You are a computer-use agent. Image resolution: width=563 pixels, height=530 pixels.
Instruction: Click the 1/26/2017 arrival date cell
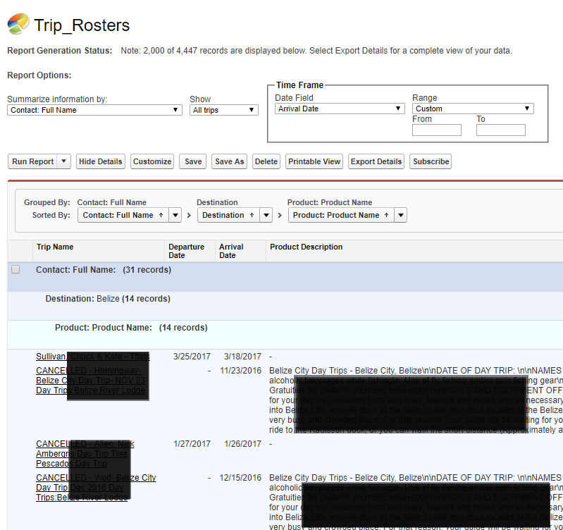coord(242,444)
